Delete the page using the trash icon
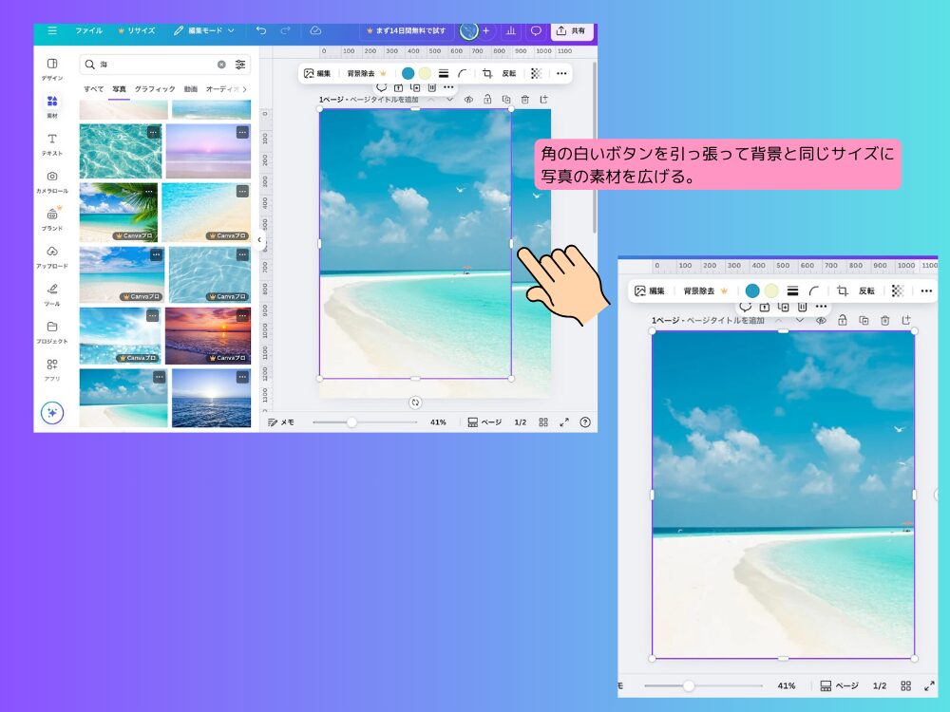This screenshot has height=712, width=950. 523,99
